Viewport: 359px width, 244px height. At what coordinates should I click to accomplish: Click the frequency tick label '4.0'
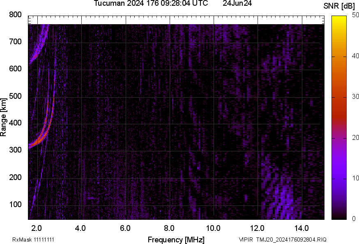coord(81,228)
